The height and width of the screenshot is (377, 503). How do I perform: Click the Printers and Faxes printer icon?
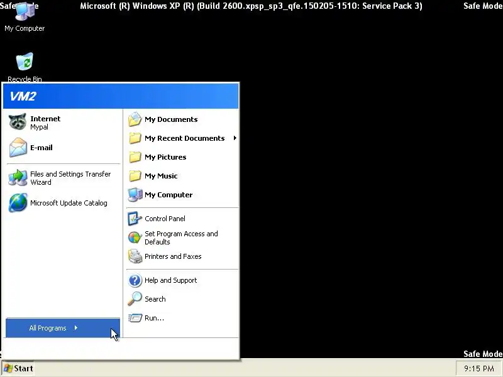point(135,256)
